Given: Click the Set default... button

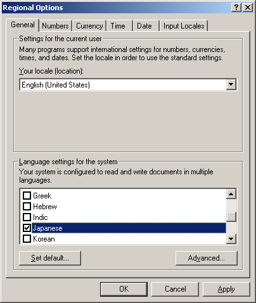Looking at the screenshot, I should click(x=50, y=258).
